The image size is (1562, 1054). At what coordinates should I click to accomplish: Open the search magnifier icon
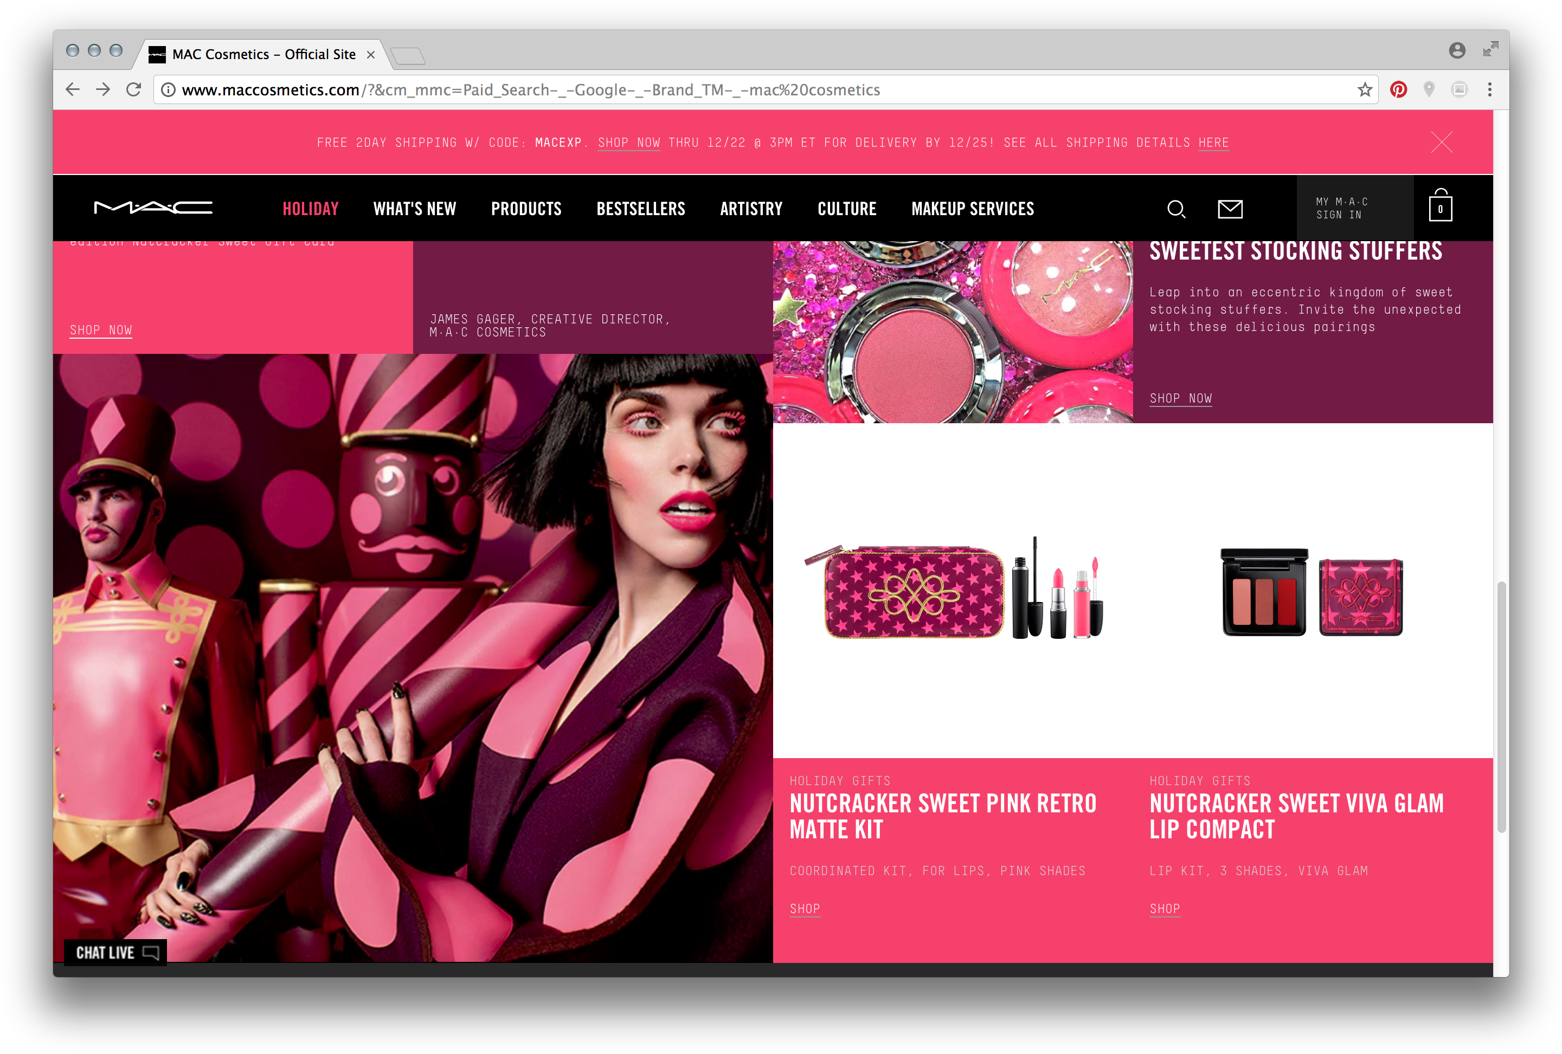tap(1176, 209)
